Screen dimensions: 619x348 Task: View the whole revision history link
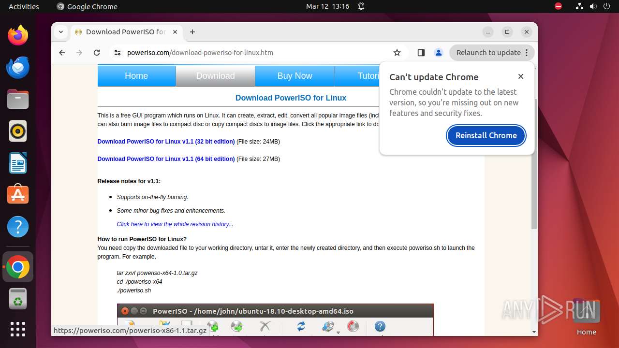click(175, 224)
